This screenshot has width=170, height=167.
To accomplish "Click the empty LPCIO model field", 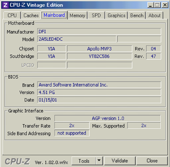I will click(99, 65).
